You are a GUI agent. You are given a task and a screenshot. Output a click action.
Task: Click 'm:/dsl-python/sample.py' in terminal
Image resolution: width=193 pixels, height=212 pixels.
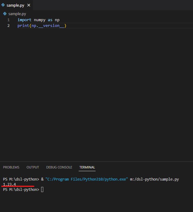click(154, 179)
